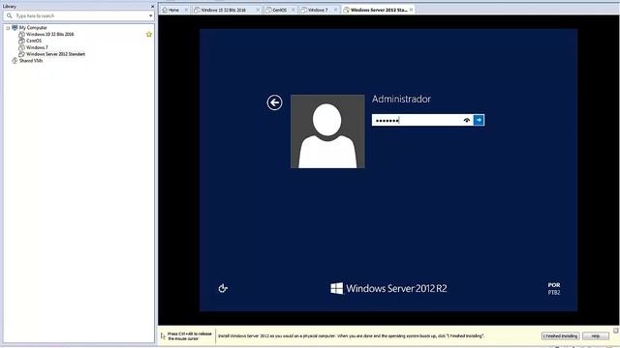Screen dimensions: 620x348
Task: Click the Windows 7 VM icon in library
Action: [x=21, y=47]
